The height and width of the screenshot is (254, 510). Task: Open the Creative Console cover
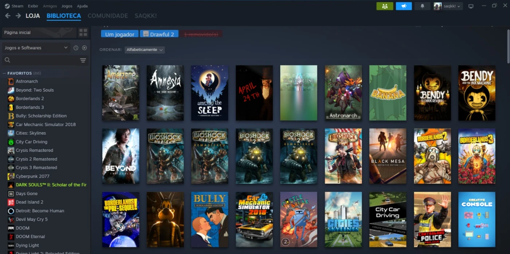pyautogui.click(x=477, y=219)
